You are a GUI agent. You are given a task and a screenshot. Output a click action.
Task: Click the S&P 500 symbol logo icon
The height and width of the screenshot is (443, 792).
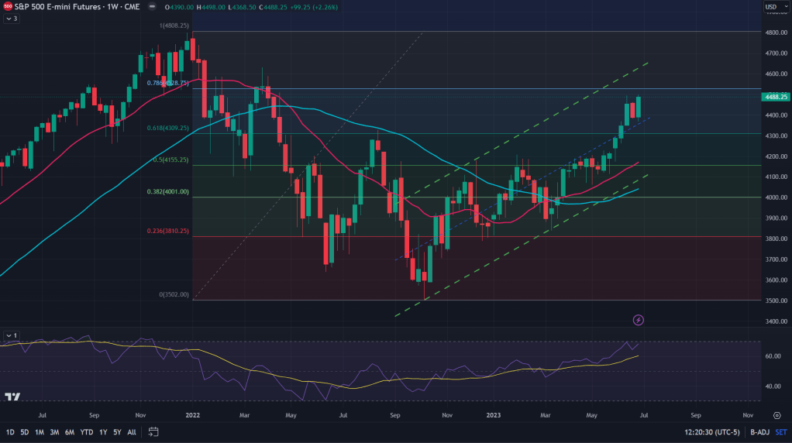pyautogui.click(x=7, y=5)
